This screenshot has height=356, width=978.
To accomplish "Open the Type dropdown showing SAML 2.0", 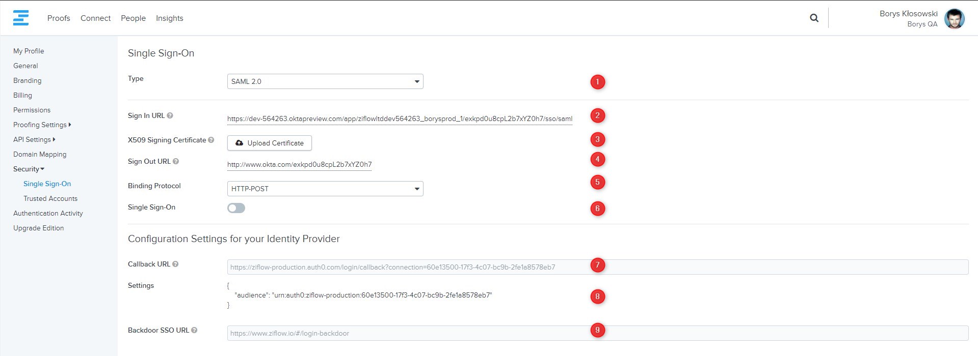I will click(x=325, y=81).
